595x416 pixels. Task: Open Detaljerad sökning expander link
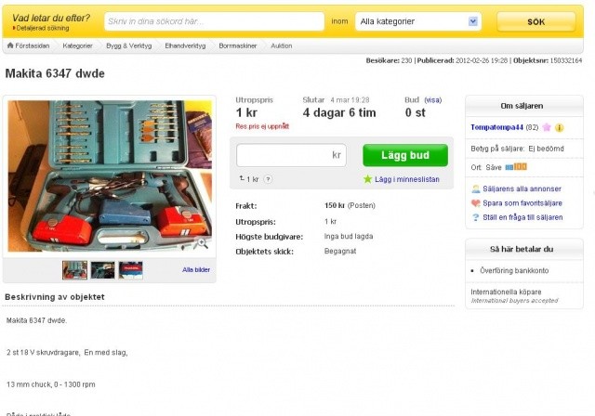(x=41, y=28)
